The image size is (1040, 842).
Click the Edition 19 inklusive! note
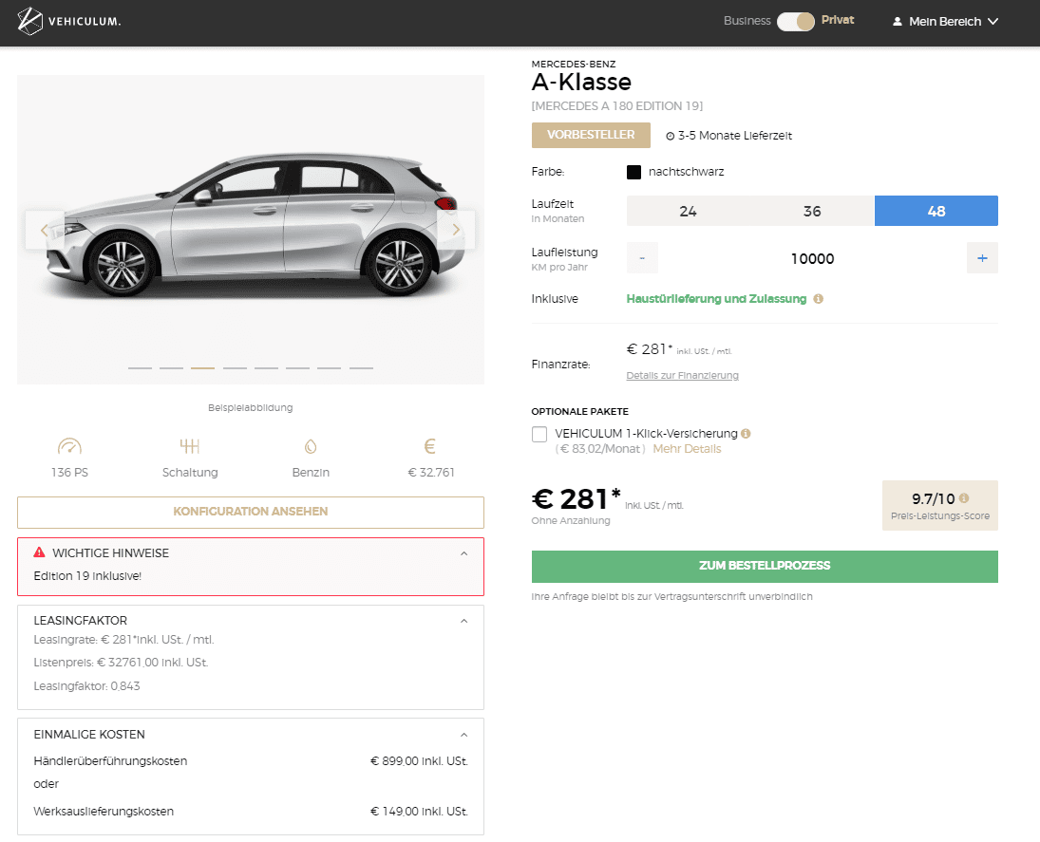coord(87,576)
